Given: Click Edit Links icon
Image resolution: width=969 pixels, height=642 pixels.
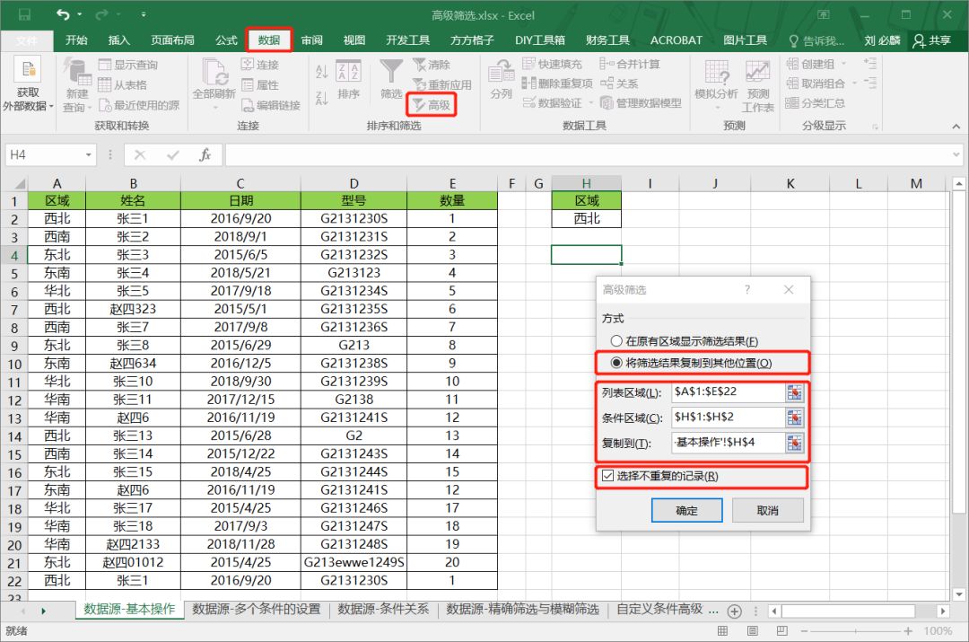Looking at the screenshot, I should [x=248, y=105].
